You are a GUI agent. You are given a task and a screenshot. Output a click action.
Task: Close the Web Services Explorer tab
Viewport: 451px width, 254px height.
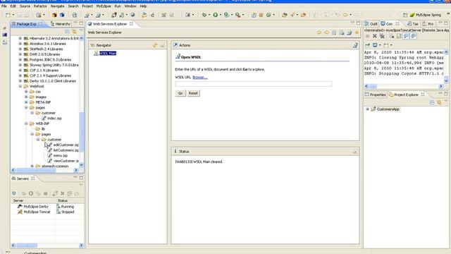point(131,24)
